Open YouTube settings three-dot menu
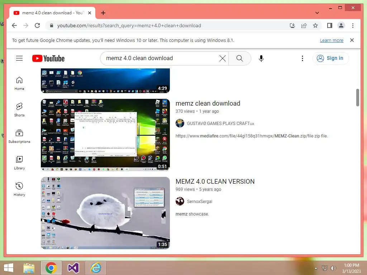The width and height of the screenshot is (367, 275). pos(302,58)
